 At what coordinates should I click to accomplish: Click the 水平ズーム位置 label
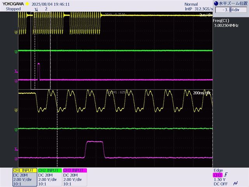pyautogui.click(x=233, y=4)
